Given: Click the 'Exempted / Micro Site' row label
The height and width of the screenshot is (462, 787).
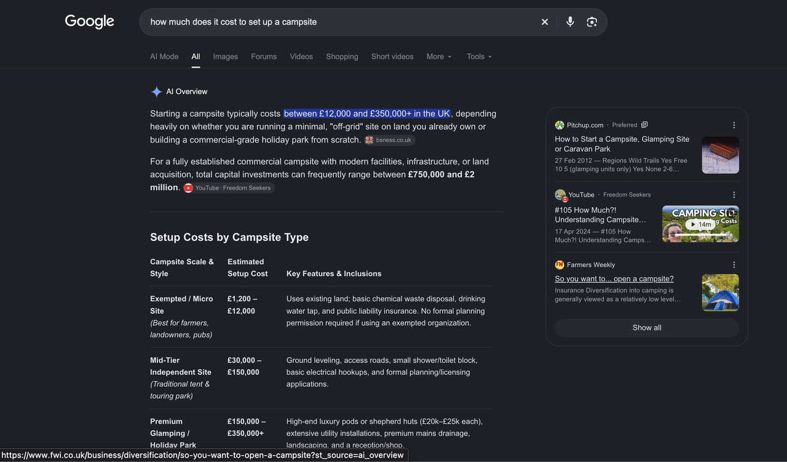Looking at the screenshot, I should (x=181, y=305).
